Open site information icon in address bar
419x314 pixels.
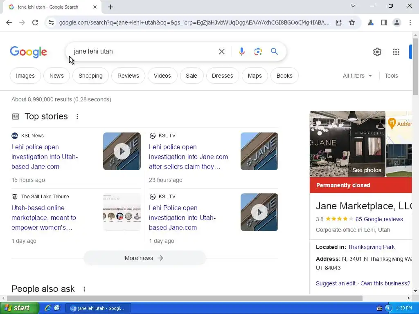[51, 22]
